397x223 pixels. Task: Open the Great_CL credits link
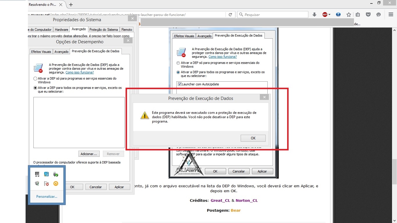(x=220, y=200)
